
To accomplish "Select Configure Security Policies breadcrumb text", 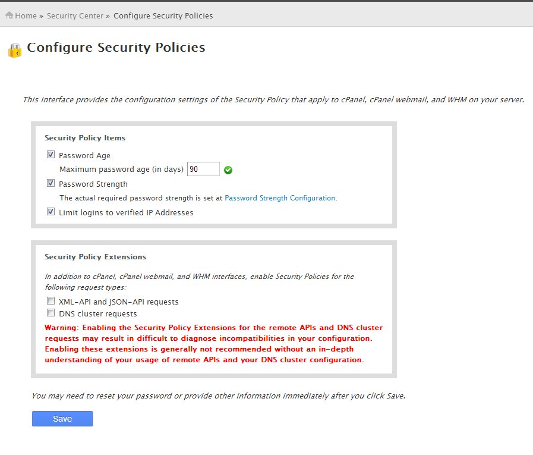I will click(x=163, y=16).
